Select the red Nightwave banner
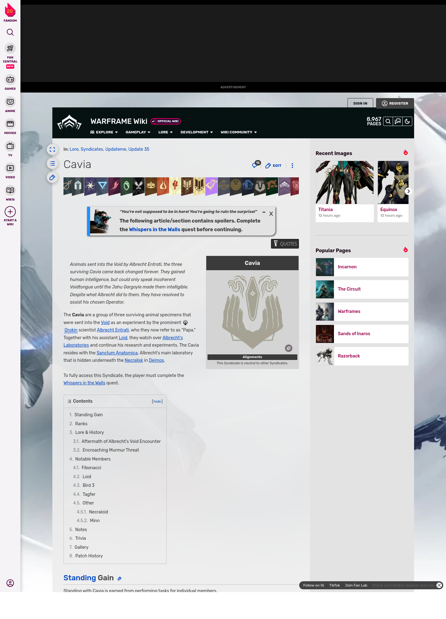The width and height of the screenshot is (446, 619). (x=295, y=186)
